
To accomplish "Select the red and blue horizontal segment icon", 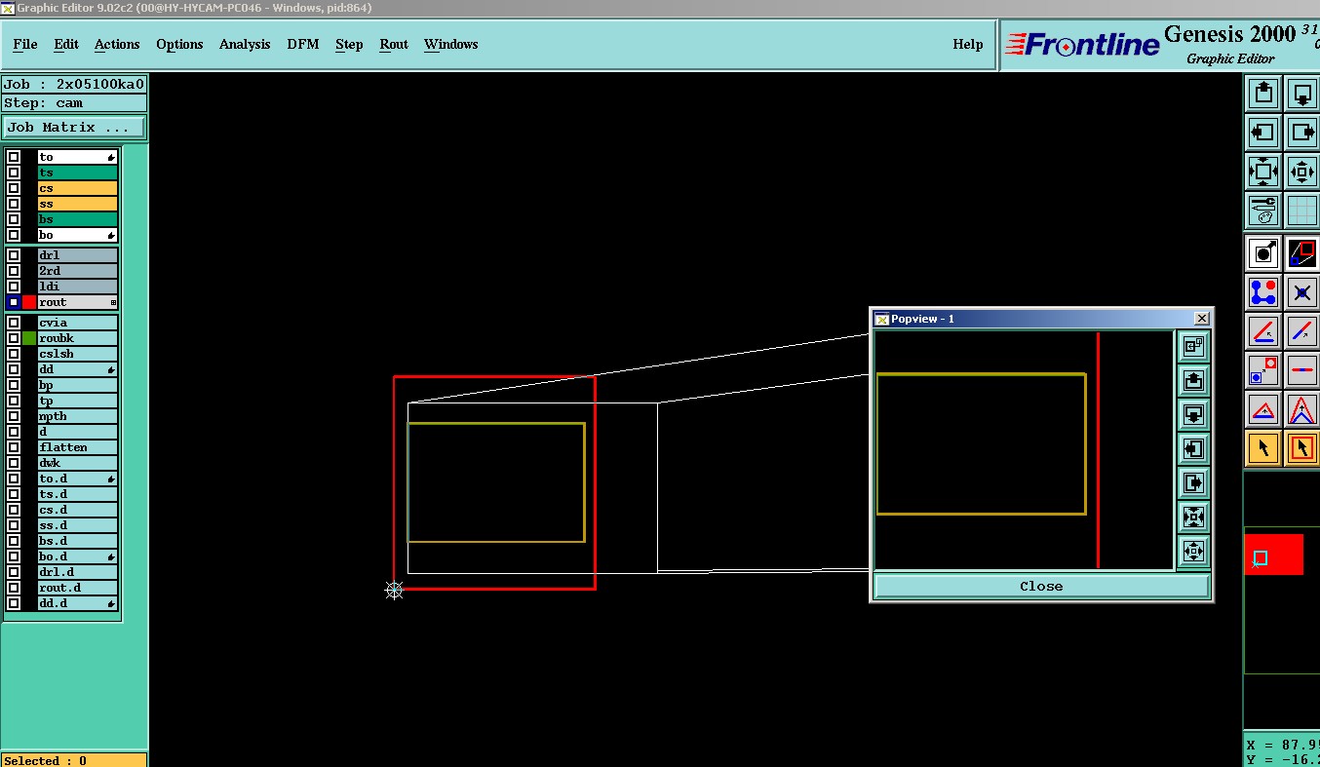I will [x=1302, y=370].
